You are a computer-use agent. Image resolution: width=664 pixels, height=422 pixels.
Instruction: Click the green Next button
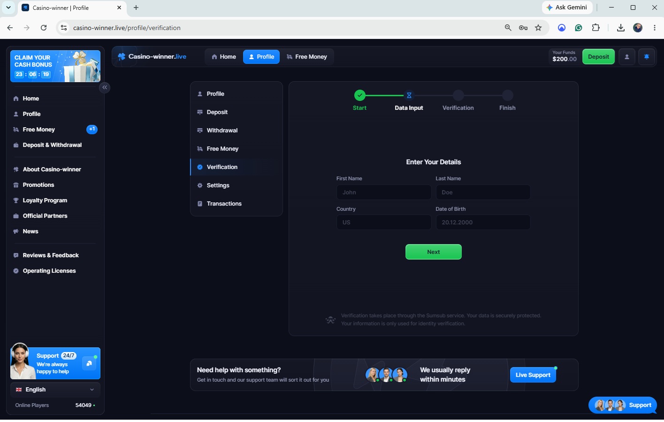(434, 252)
